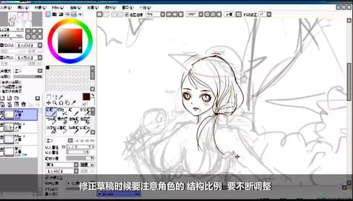Select the Move tool (cross arrows)
The height and width of the screenshot is (201, 353).
49,103
